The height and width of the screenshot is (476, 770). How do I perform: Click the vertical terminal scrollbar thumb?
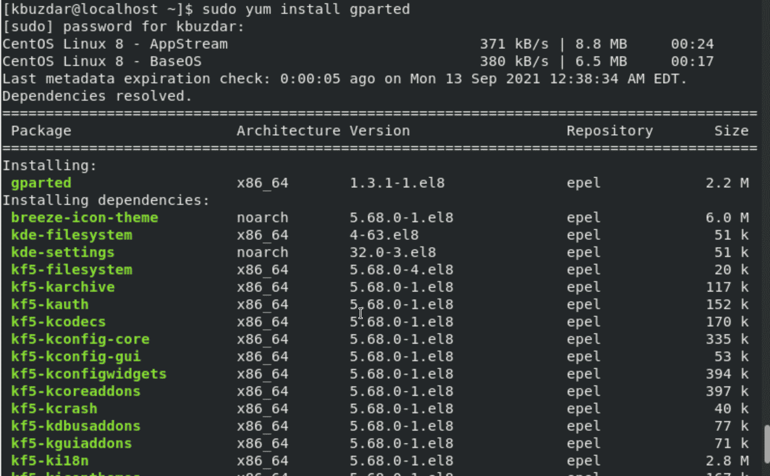pos(767,444)
